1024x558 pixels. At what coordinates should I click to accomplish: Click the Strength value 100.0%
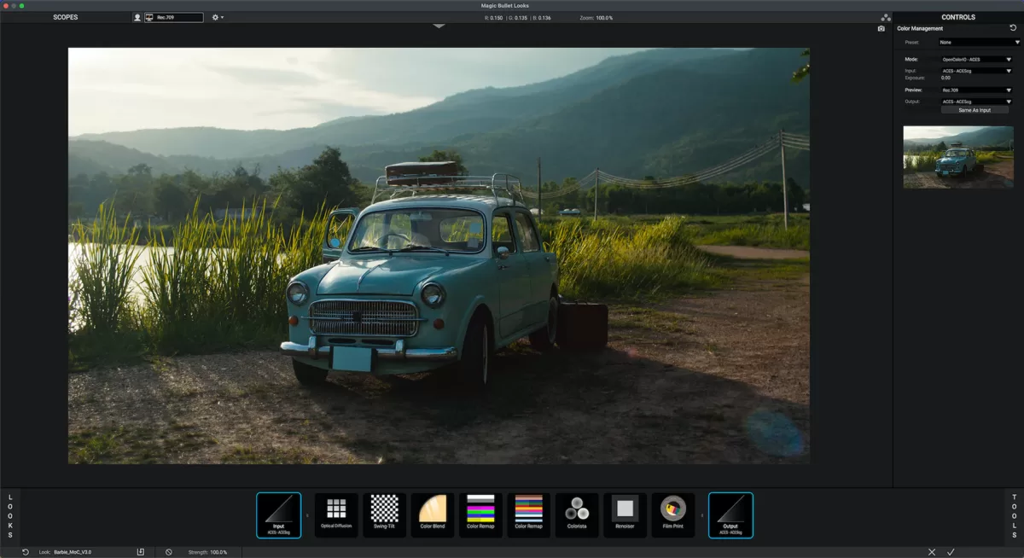point(218,552)
